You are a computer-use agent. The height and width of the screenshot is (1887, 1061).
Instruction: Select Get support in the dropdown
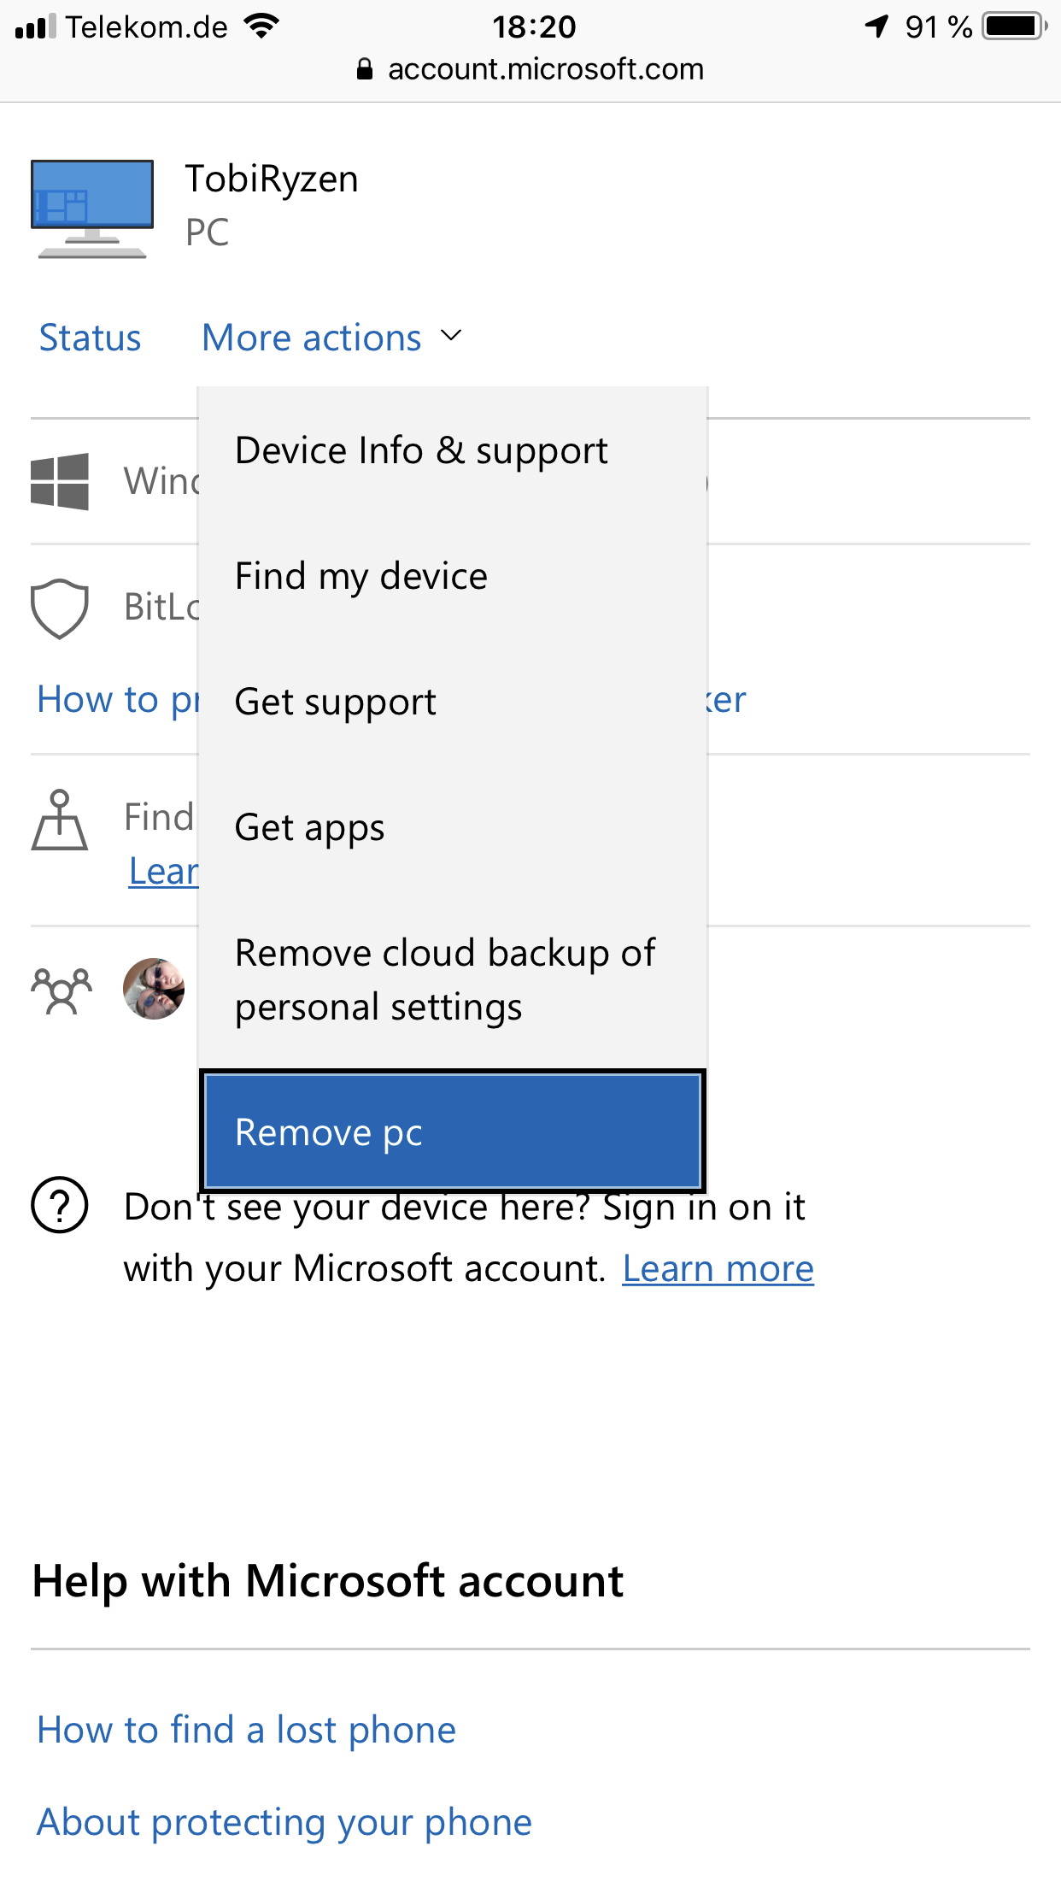(x=335, y=702)
